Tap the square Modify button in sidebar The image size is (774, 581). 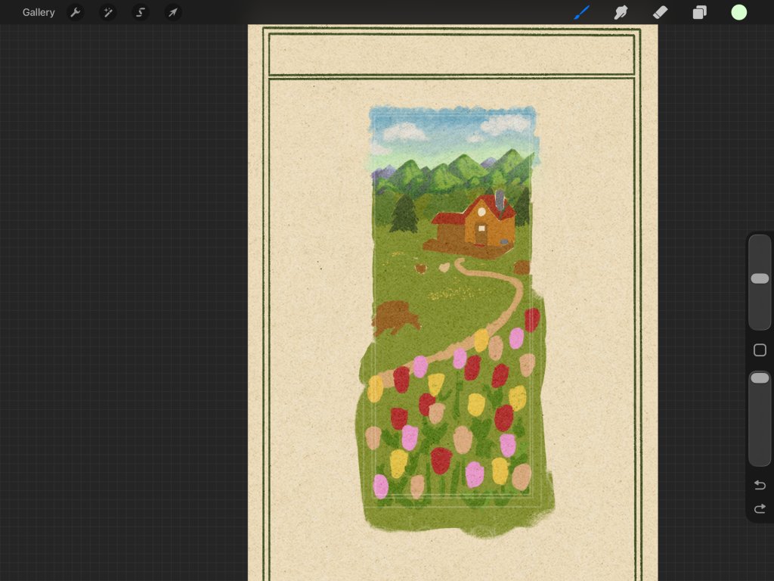[760, 350]
